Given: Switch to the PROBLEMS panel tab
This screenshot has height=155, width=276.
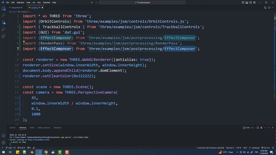Looking at the screenshot, I should click(x=57, y=128).
